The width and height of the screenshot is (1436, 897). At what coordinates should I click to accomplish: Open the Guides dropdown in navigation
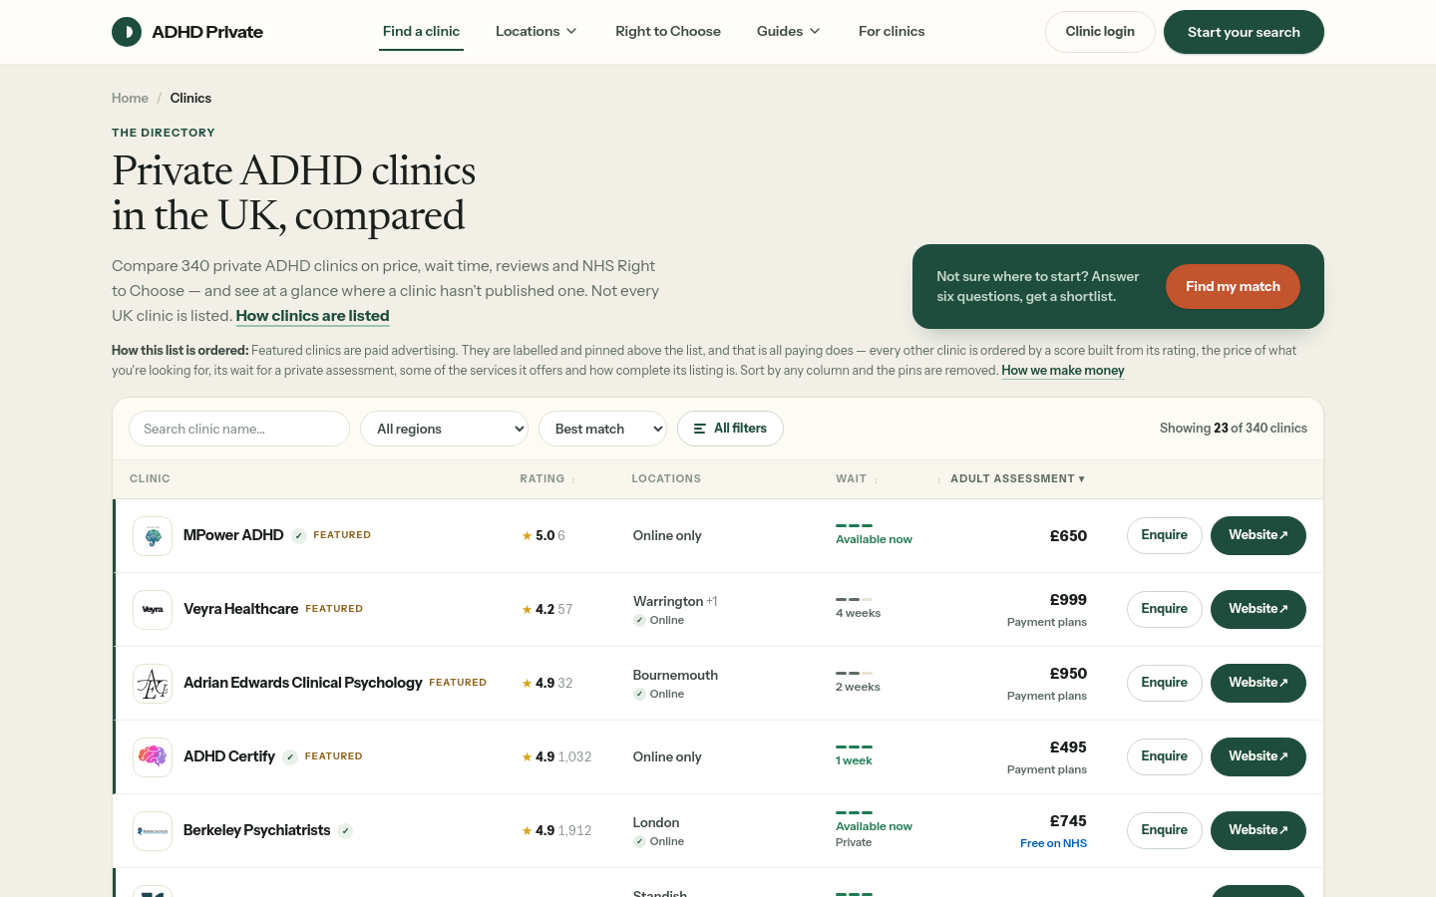(789, 32)
